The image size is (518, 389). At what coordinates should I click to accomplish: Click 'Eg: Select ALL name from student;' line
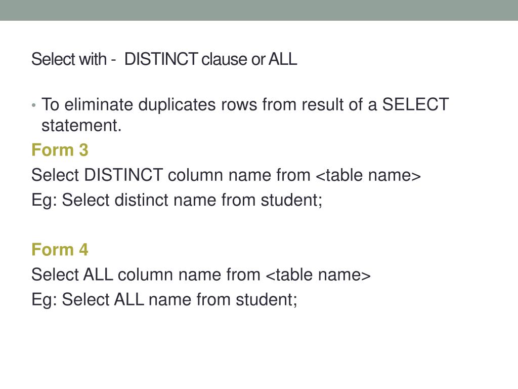[x=164, y=300]
